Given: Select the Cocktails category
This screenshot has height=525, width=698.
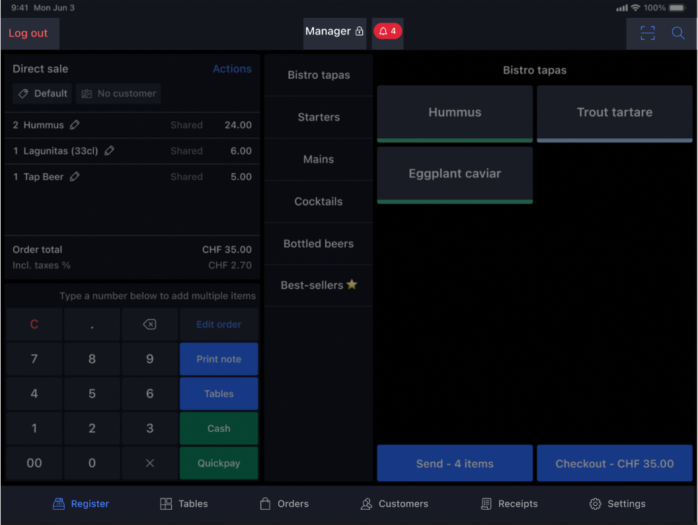Looking at the screenshot, I should pyautogui.click(x=318, y=202).
